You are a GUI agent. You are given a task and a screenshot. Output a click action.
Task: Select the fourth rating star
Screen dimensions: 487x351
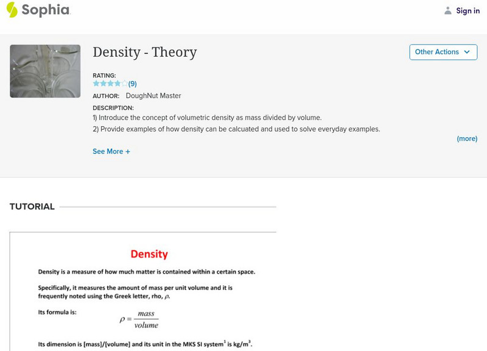117,83
